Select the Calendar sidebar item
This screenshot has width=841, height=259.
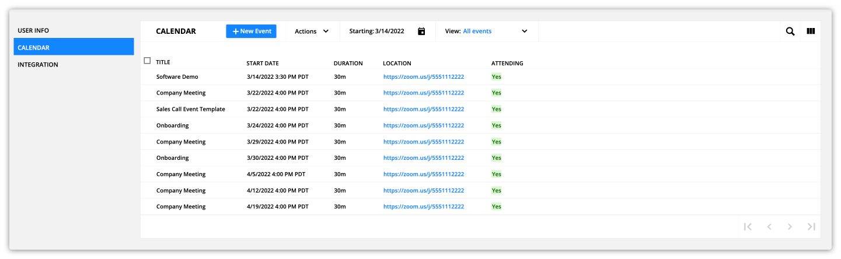coord(74,47)
